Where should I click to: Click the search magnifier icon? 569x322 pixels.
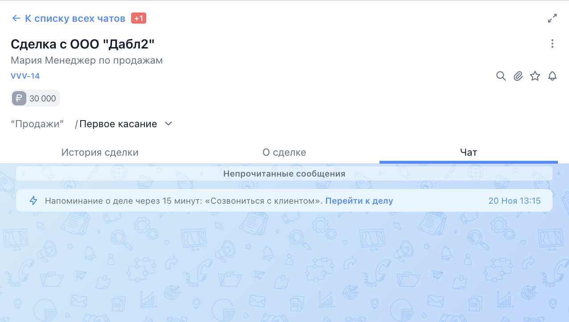[x=501, y=76]
